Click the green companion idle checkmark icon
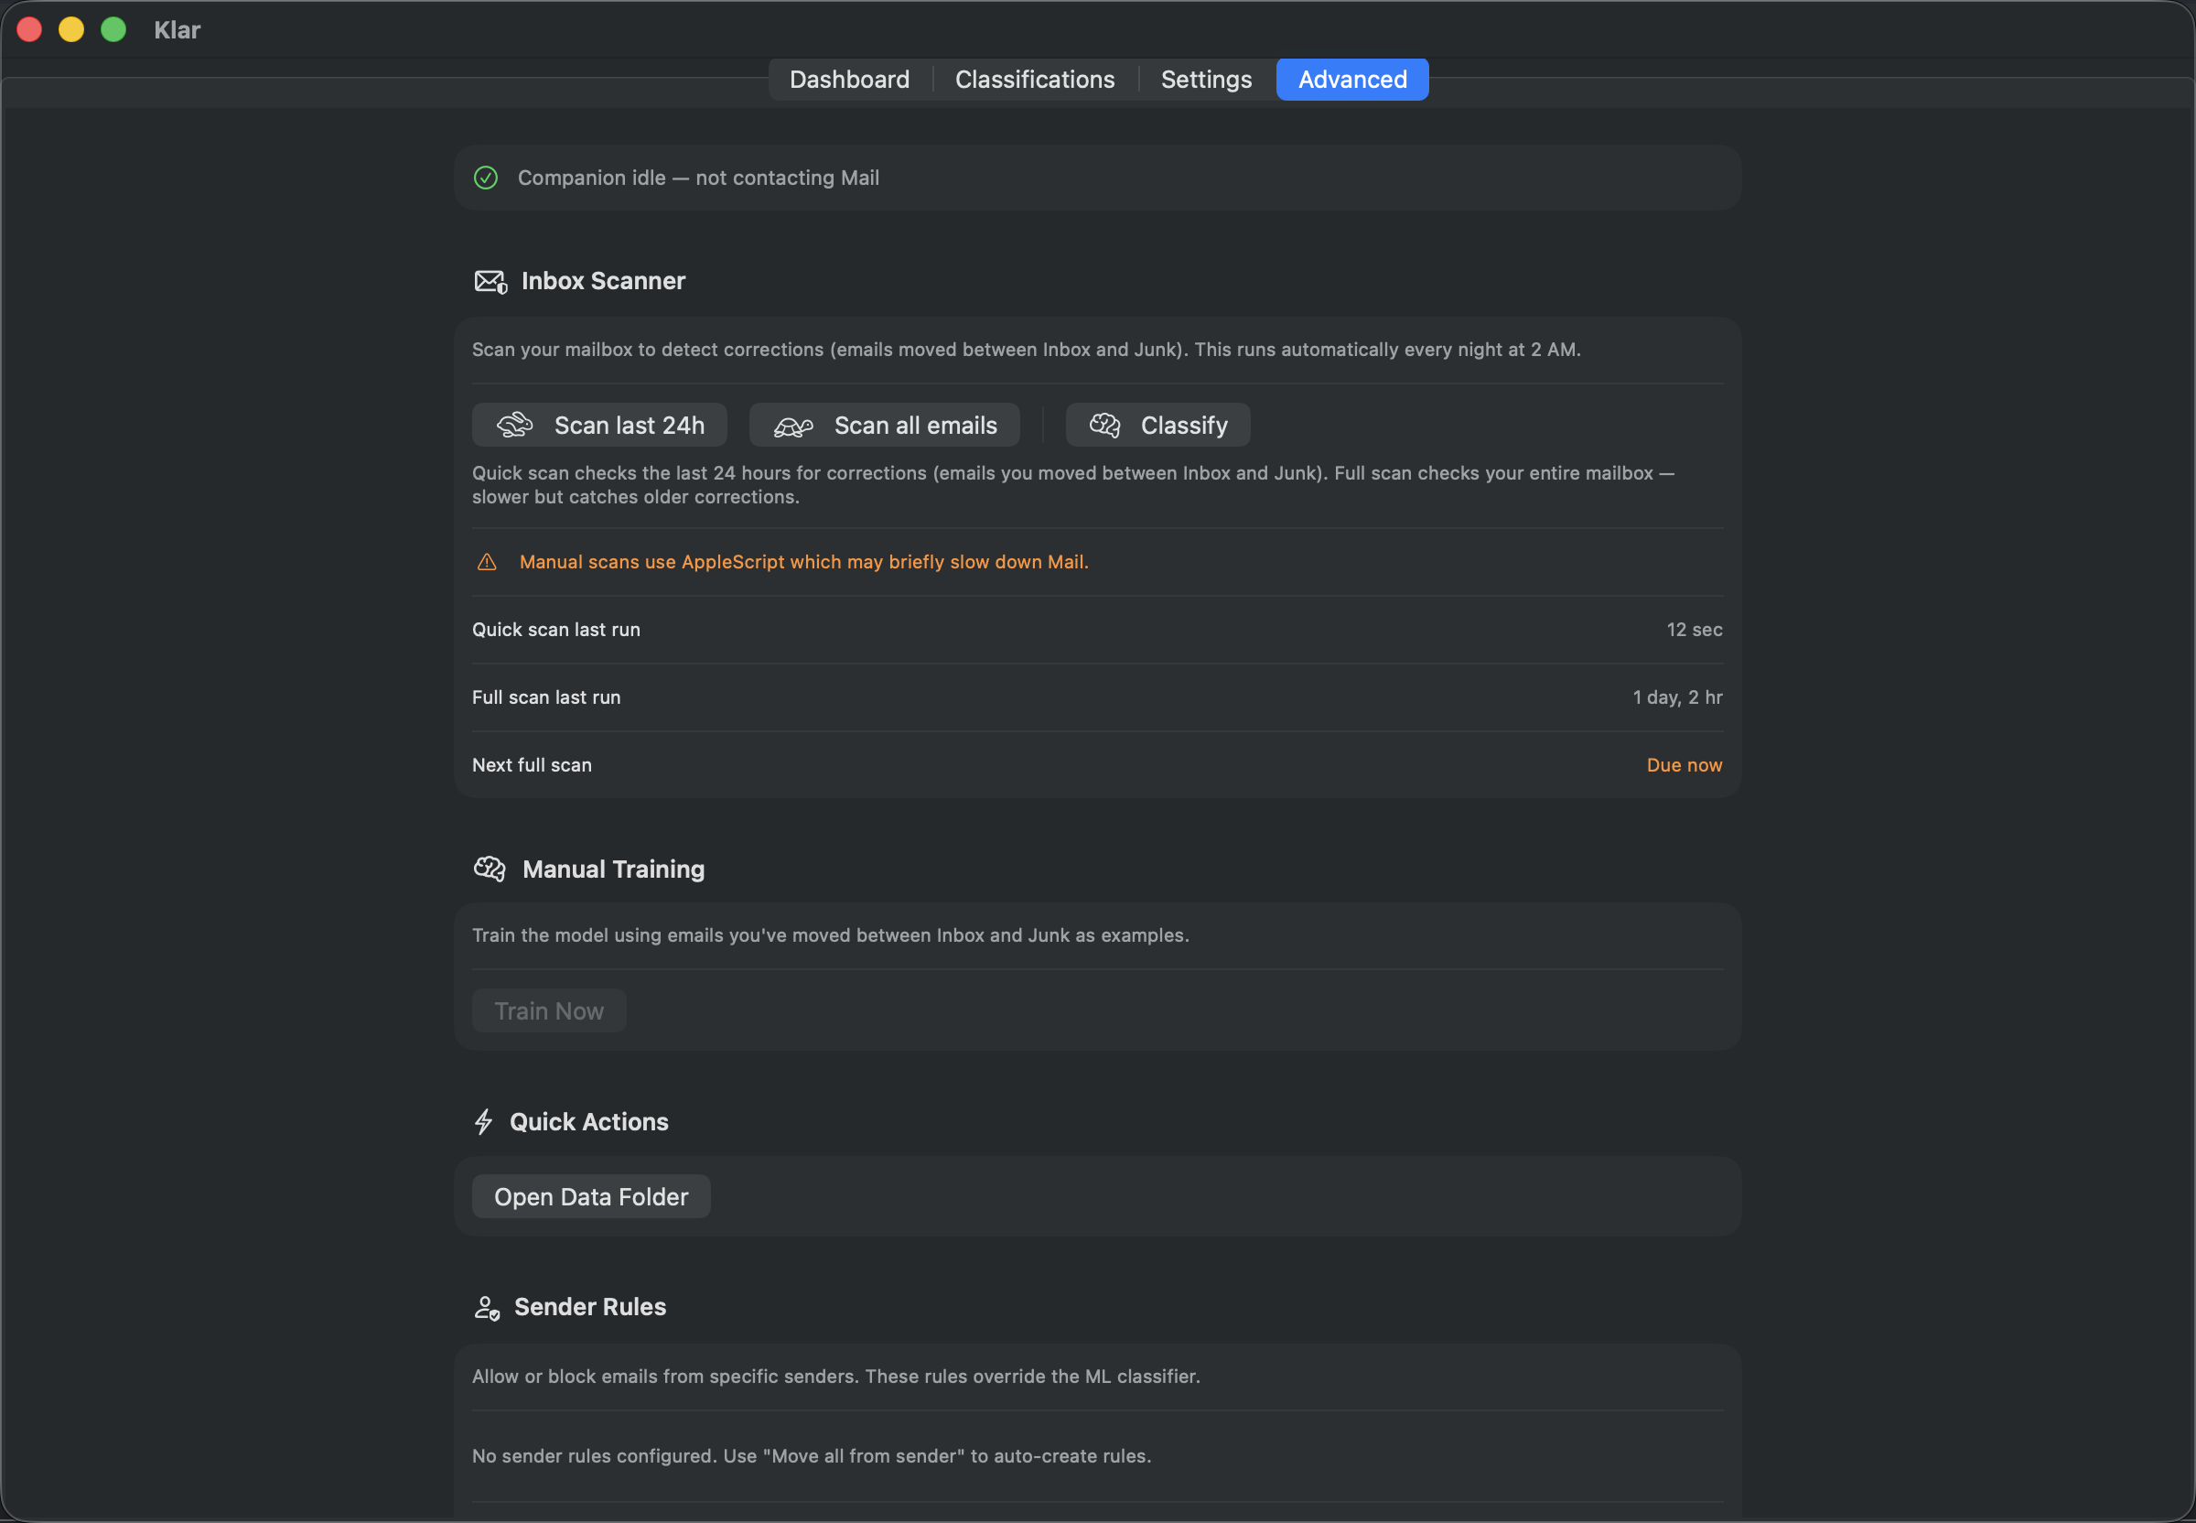 (486, 178)
